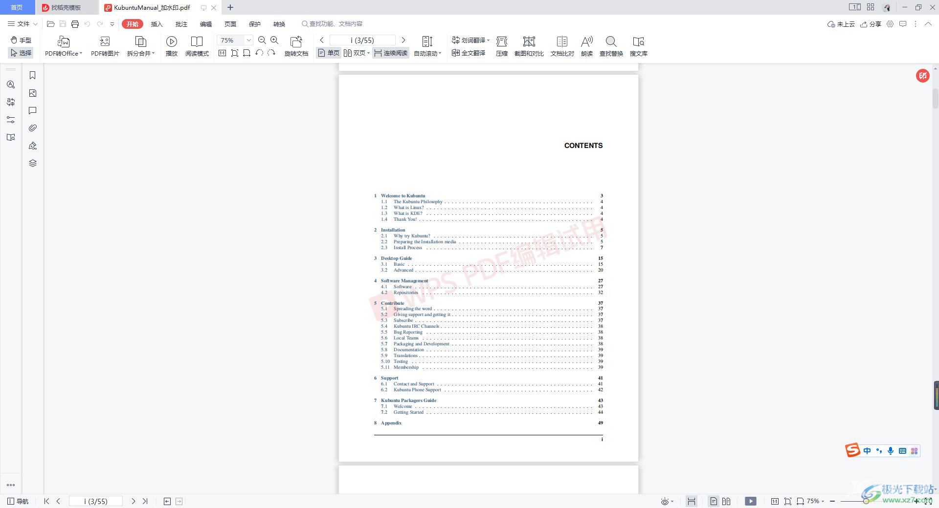The image size is (939, 508).
Task: Go to next page in ribbon
Action: (403, 40)
